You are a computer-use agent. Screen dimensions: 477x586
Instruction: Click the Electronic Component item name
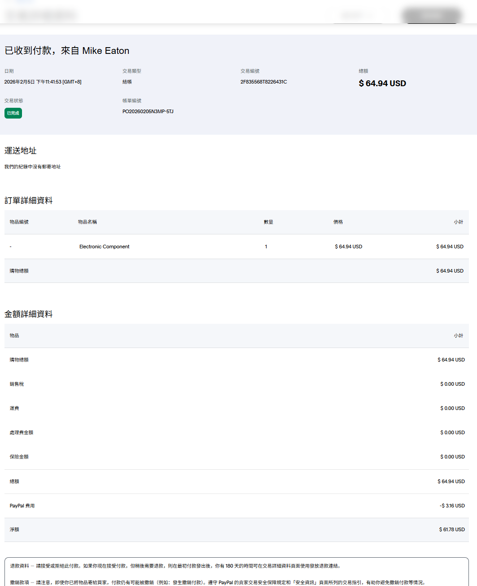coord(104,247)
